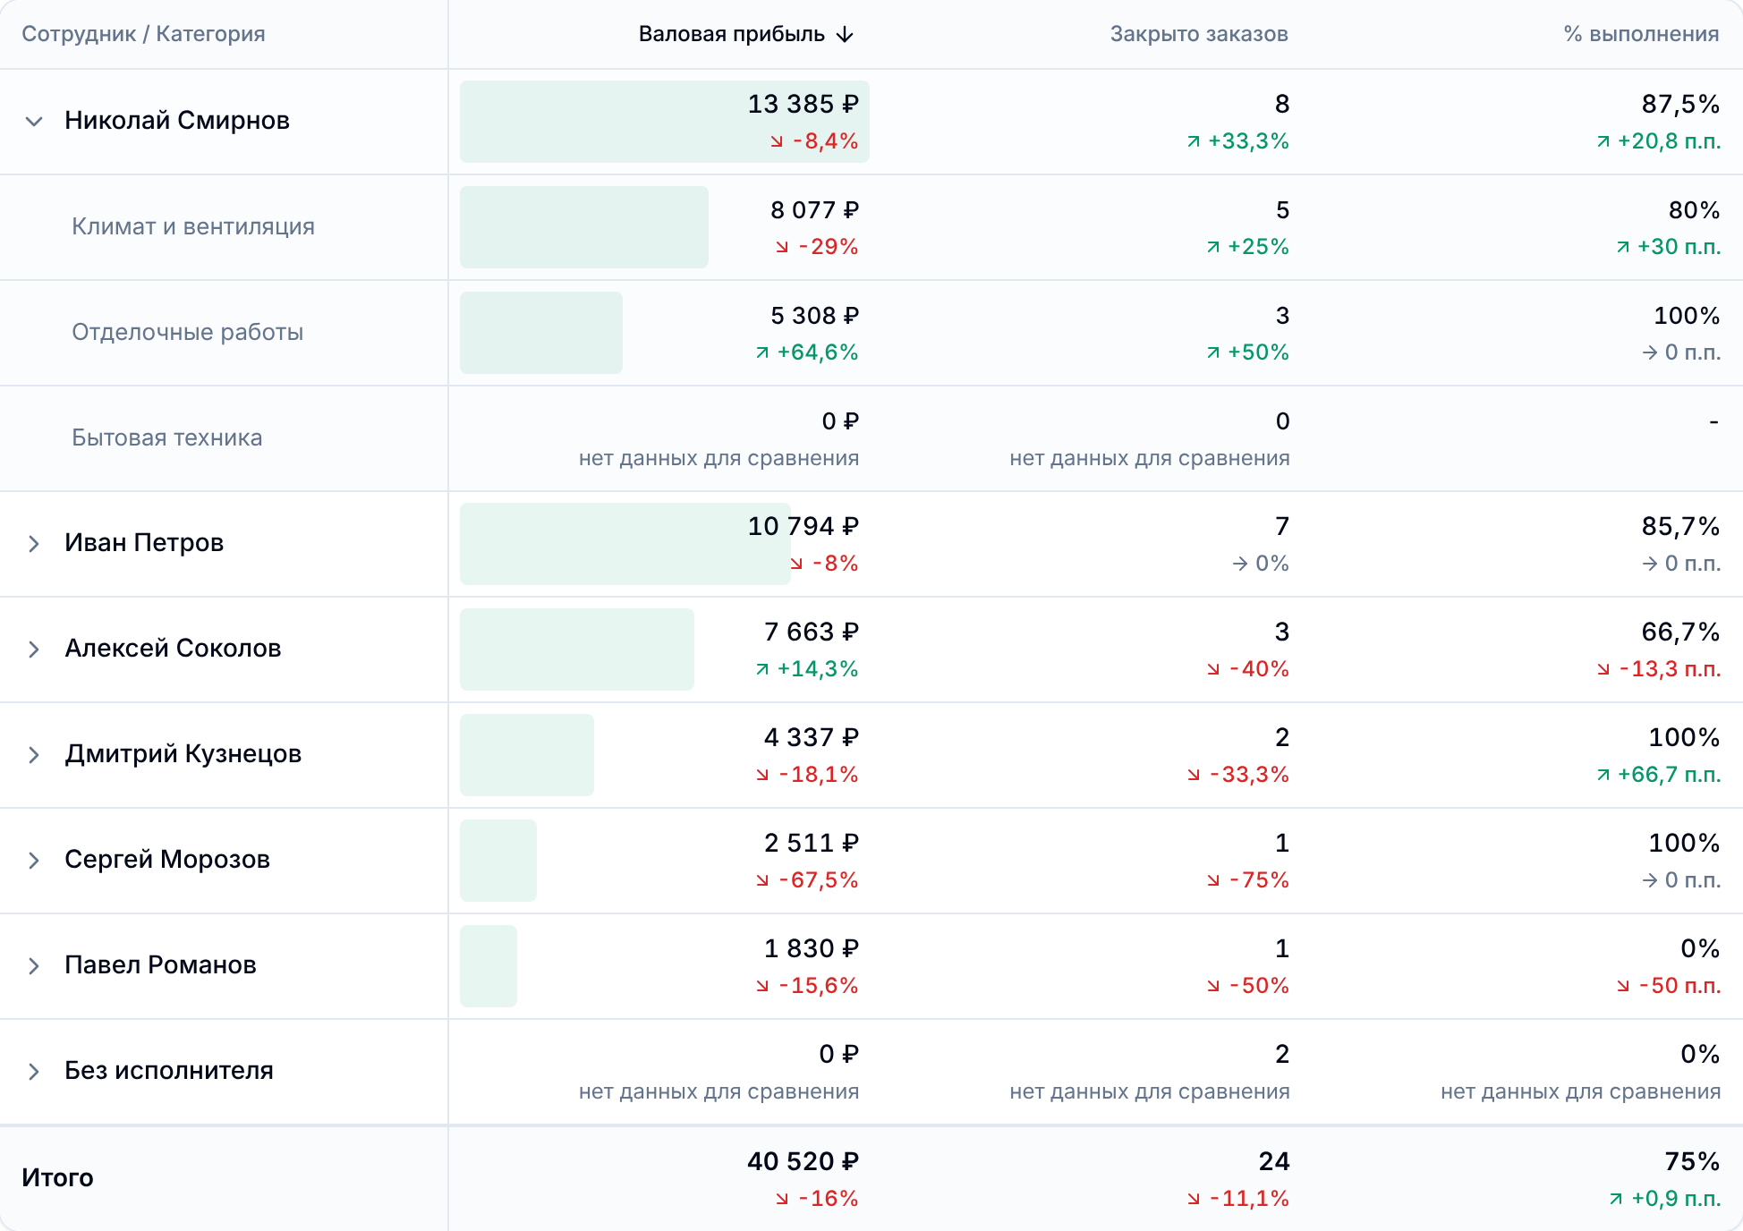Collapse the Николай Смирнов row
This screenshot has height=1231, width=1743.
pos(34,122)
